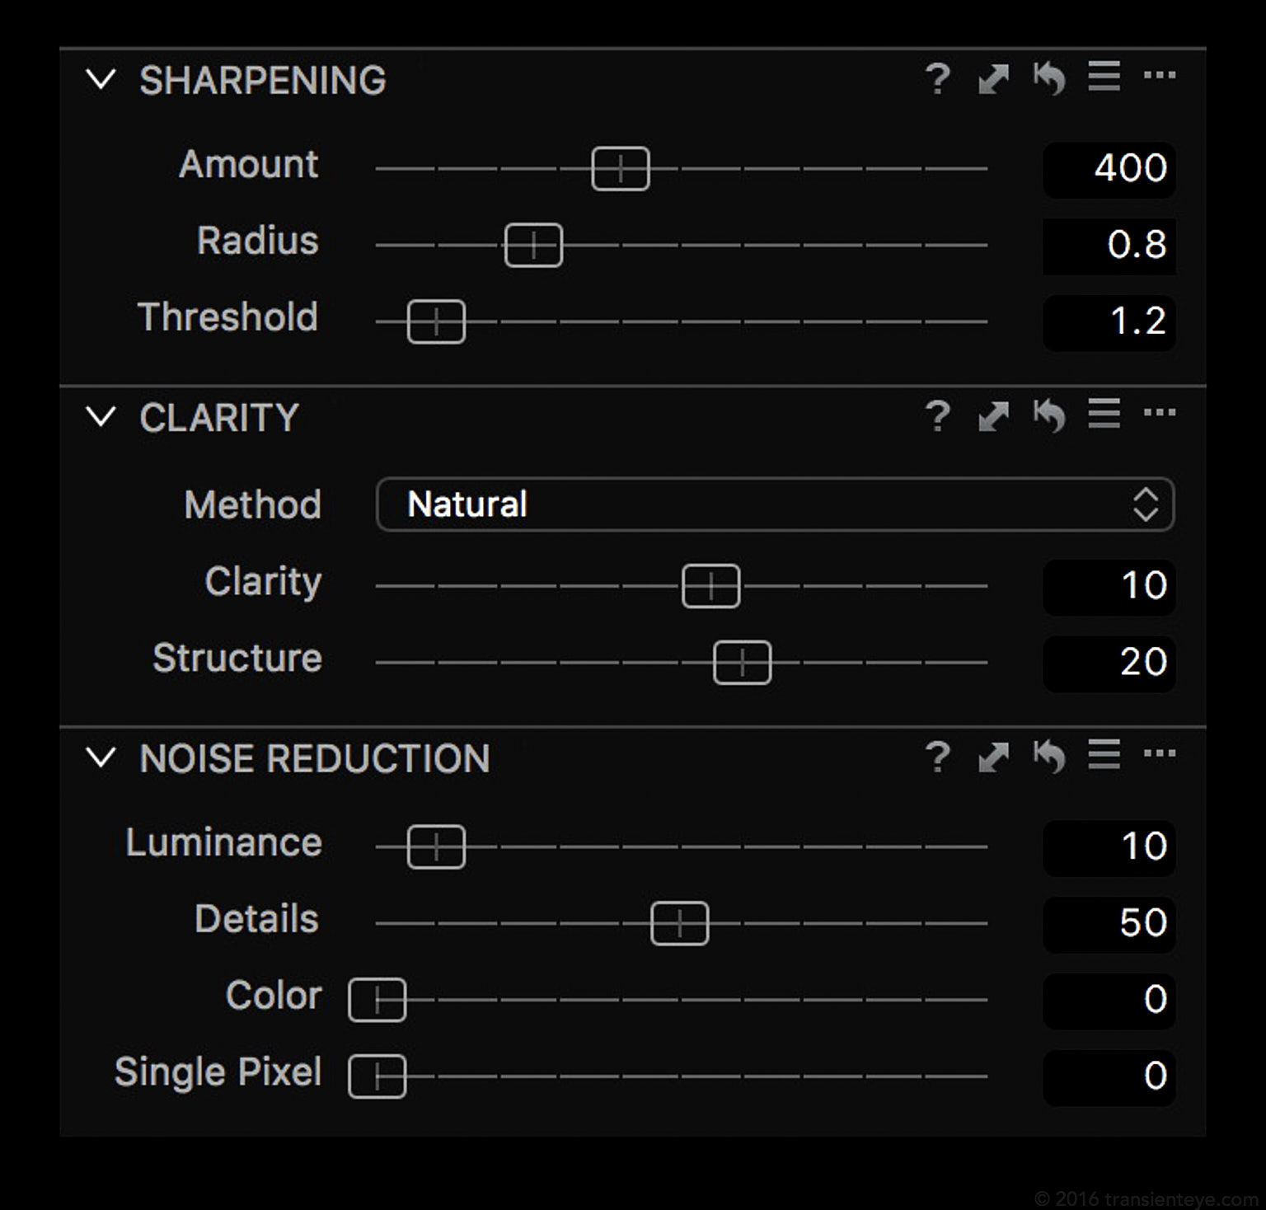Image resolution: width=1266 pixels, height=1210 pixels.
Task: Open the Clarity Method dropdown set to Natural
Action: (x=775, y=504)
